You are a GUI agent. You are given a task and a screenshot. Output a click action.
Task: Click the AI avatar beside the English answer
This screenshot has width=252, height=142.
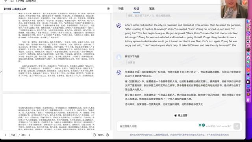pos(119,25)
